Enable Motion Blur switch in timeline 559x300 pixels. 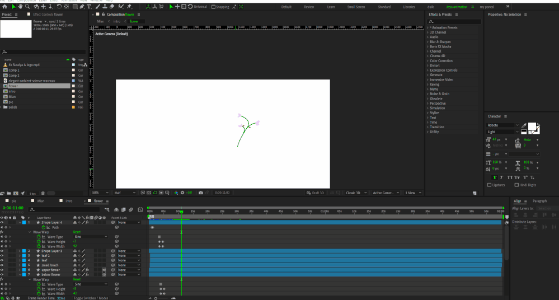click(131, 210)
